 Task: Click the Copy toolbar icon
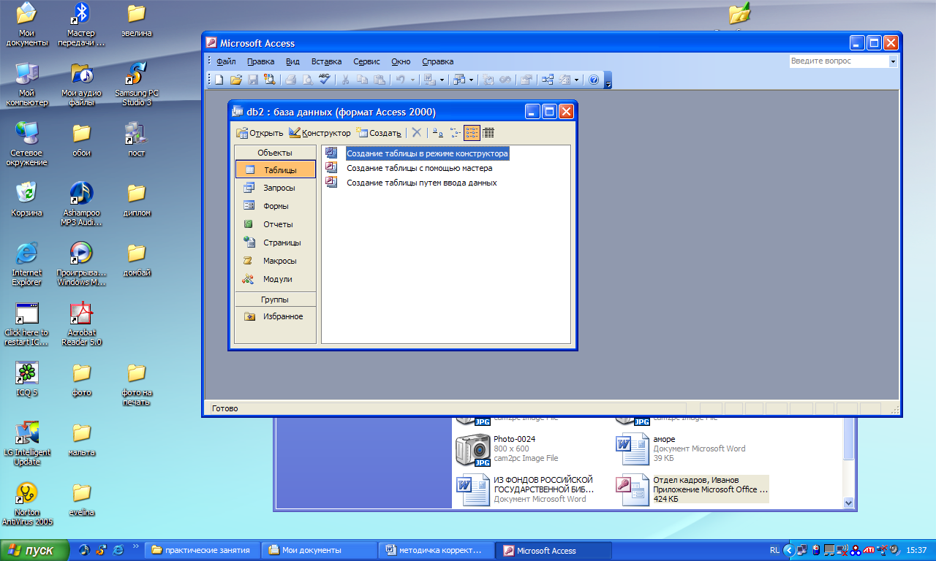pos(362,80)
